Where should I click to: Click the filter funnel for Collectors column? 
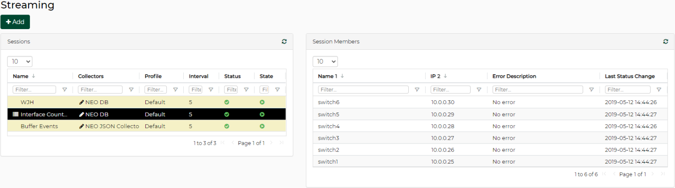pos(131,90)
